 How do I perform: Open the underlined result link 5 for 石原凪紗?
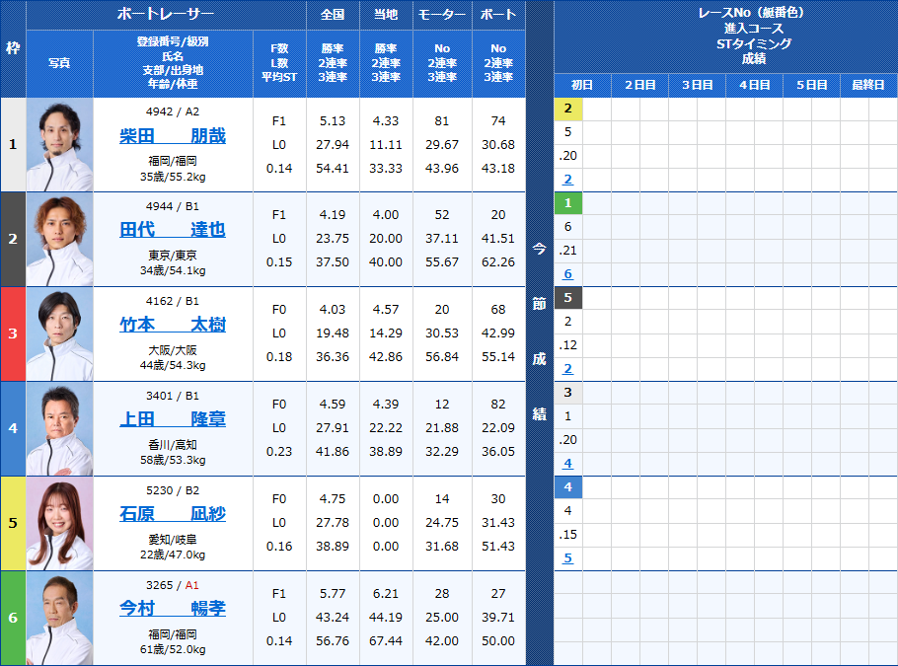(x=567, y=557)
